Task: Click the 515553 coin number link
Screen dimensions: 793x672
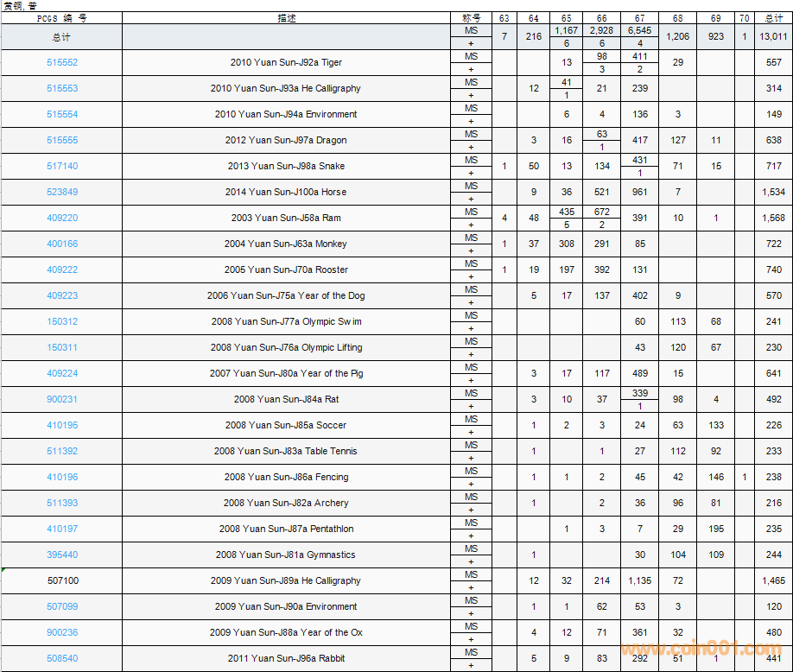Action: 61,89
